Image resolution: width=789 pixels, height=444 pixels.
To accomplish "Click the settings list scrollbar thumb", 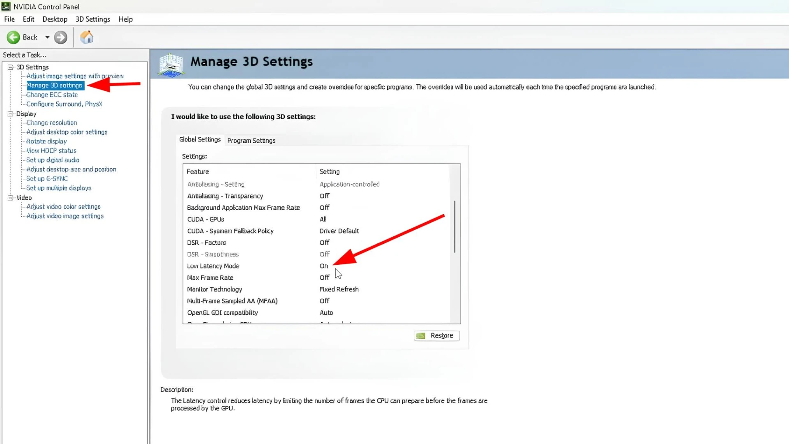I will pyautogui.click(x=454, y=227).
